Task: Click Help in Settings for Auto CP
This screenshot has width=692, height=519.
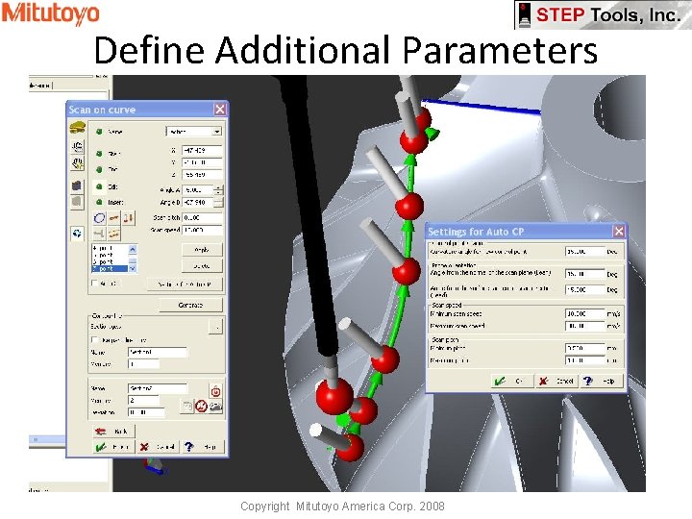Action: pyautogui.click(x=601, y=381)
